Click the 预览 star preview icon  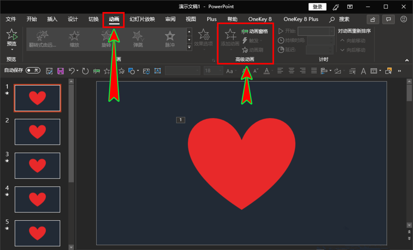(12, 34)
